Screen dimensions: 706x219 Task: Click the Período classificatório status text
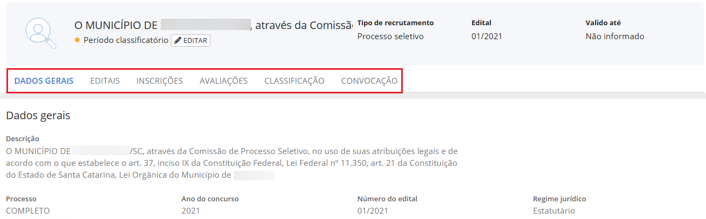coord(126,40)
